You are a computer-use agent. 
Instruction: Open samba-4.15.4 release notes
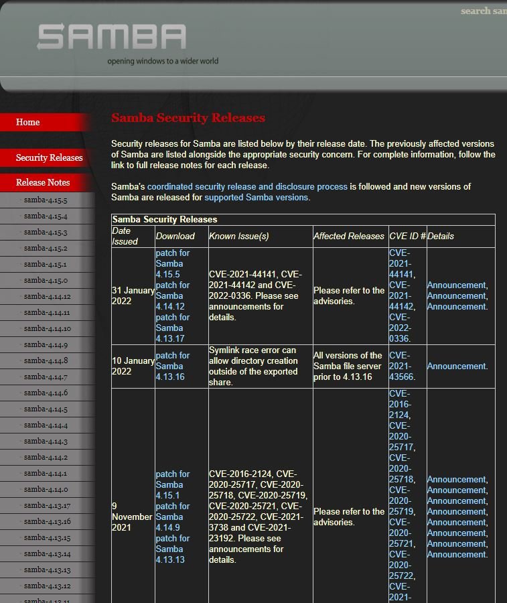pyautogui.click(x=46, y=216)
